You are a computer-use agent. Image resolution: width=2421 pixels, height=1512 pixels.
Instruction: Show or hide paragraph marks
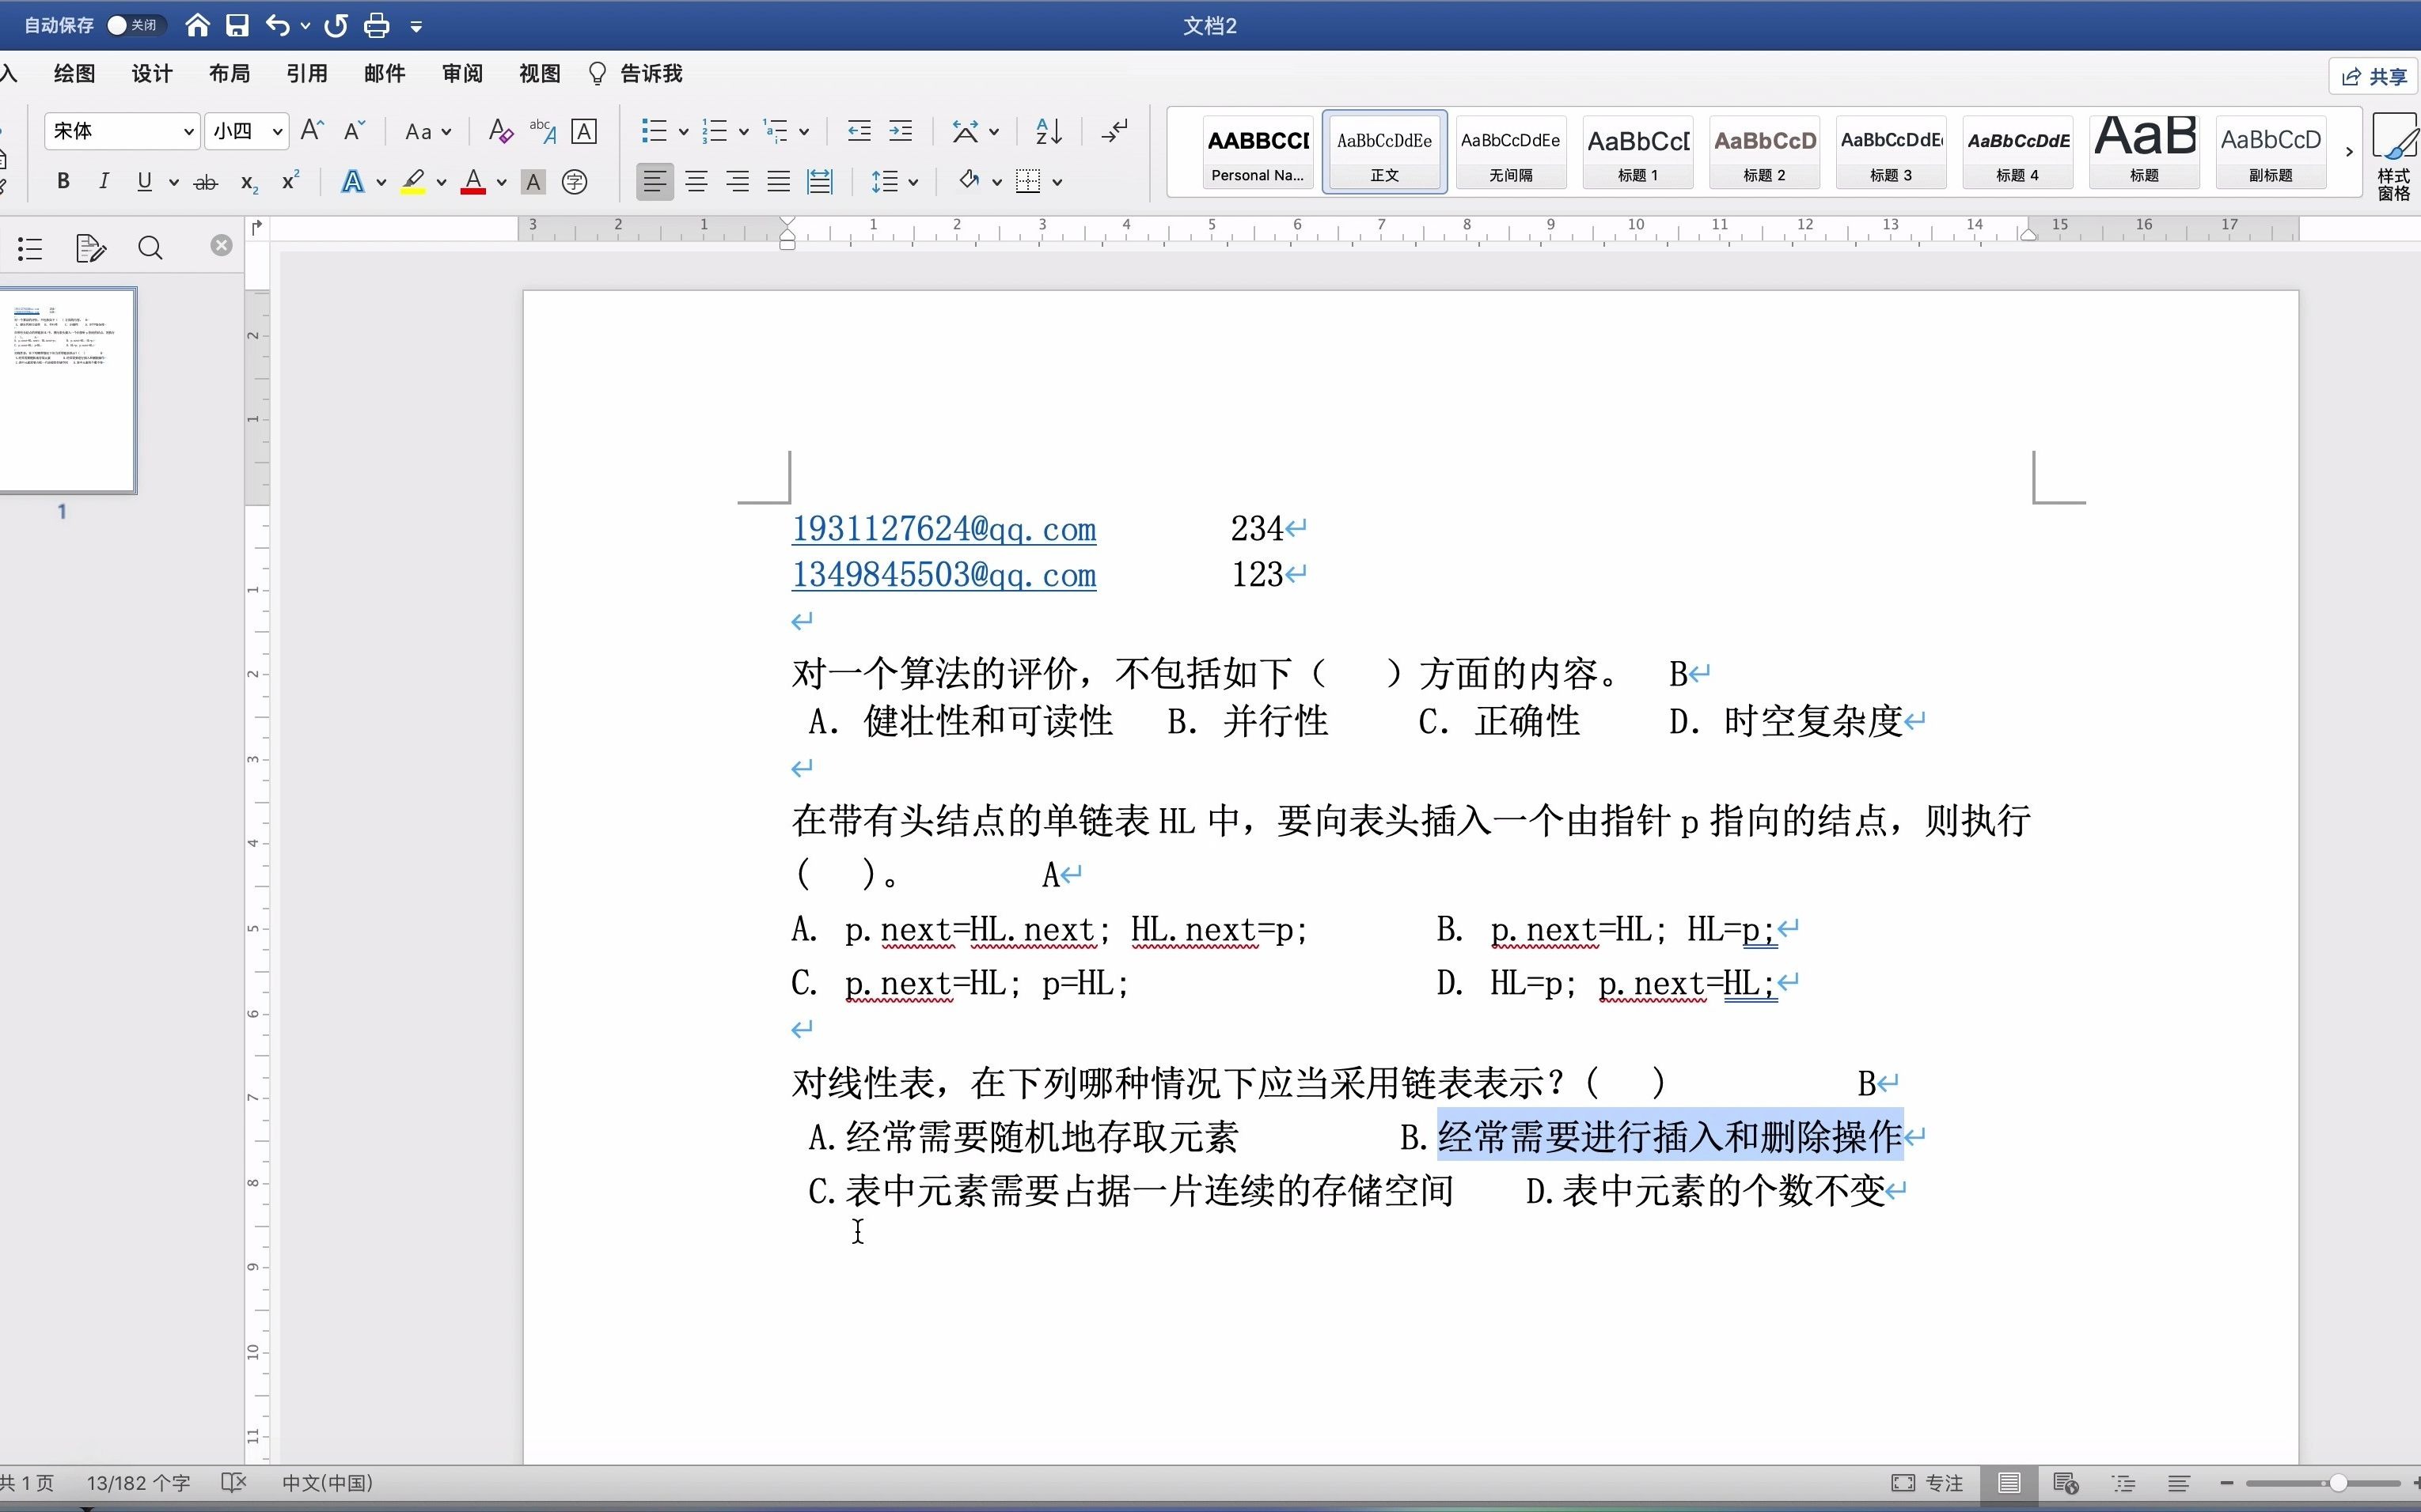coord(1114,131)
